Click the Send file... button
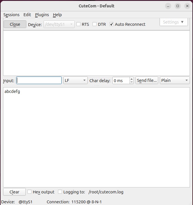193x205 pixels. [147, 80]
